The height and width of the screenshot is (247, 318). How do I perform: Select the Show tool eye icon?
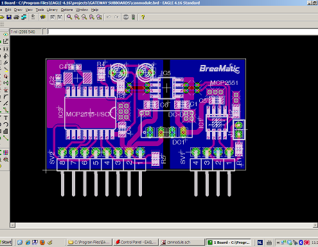(6, 34)
